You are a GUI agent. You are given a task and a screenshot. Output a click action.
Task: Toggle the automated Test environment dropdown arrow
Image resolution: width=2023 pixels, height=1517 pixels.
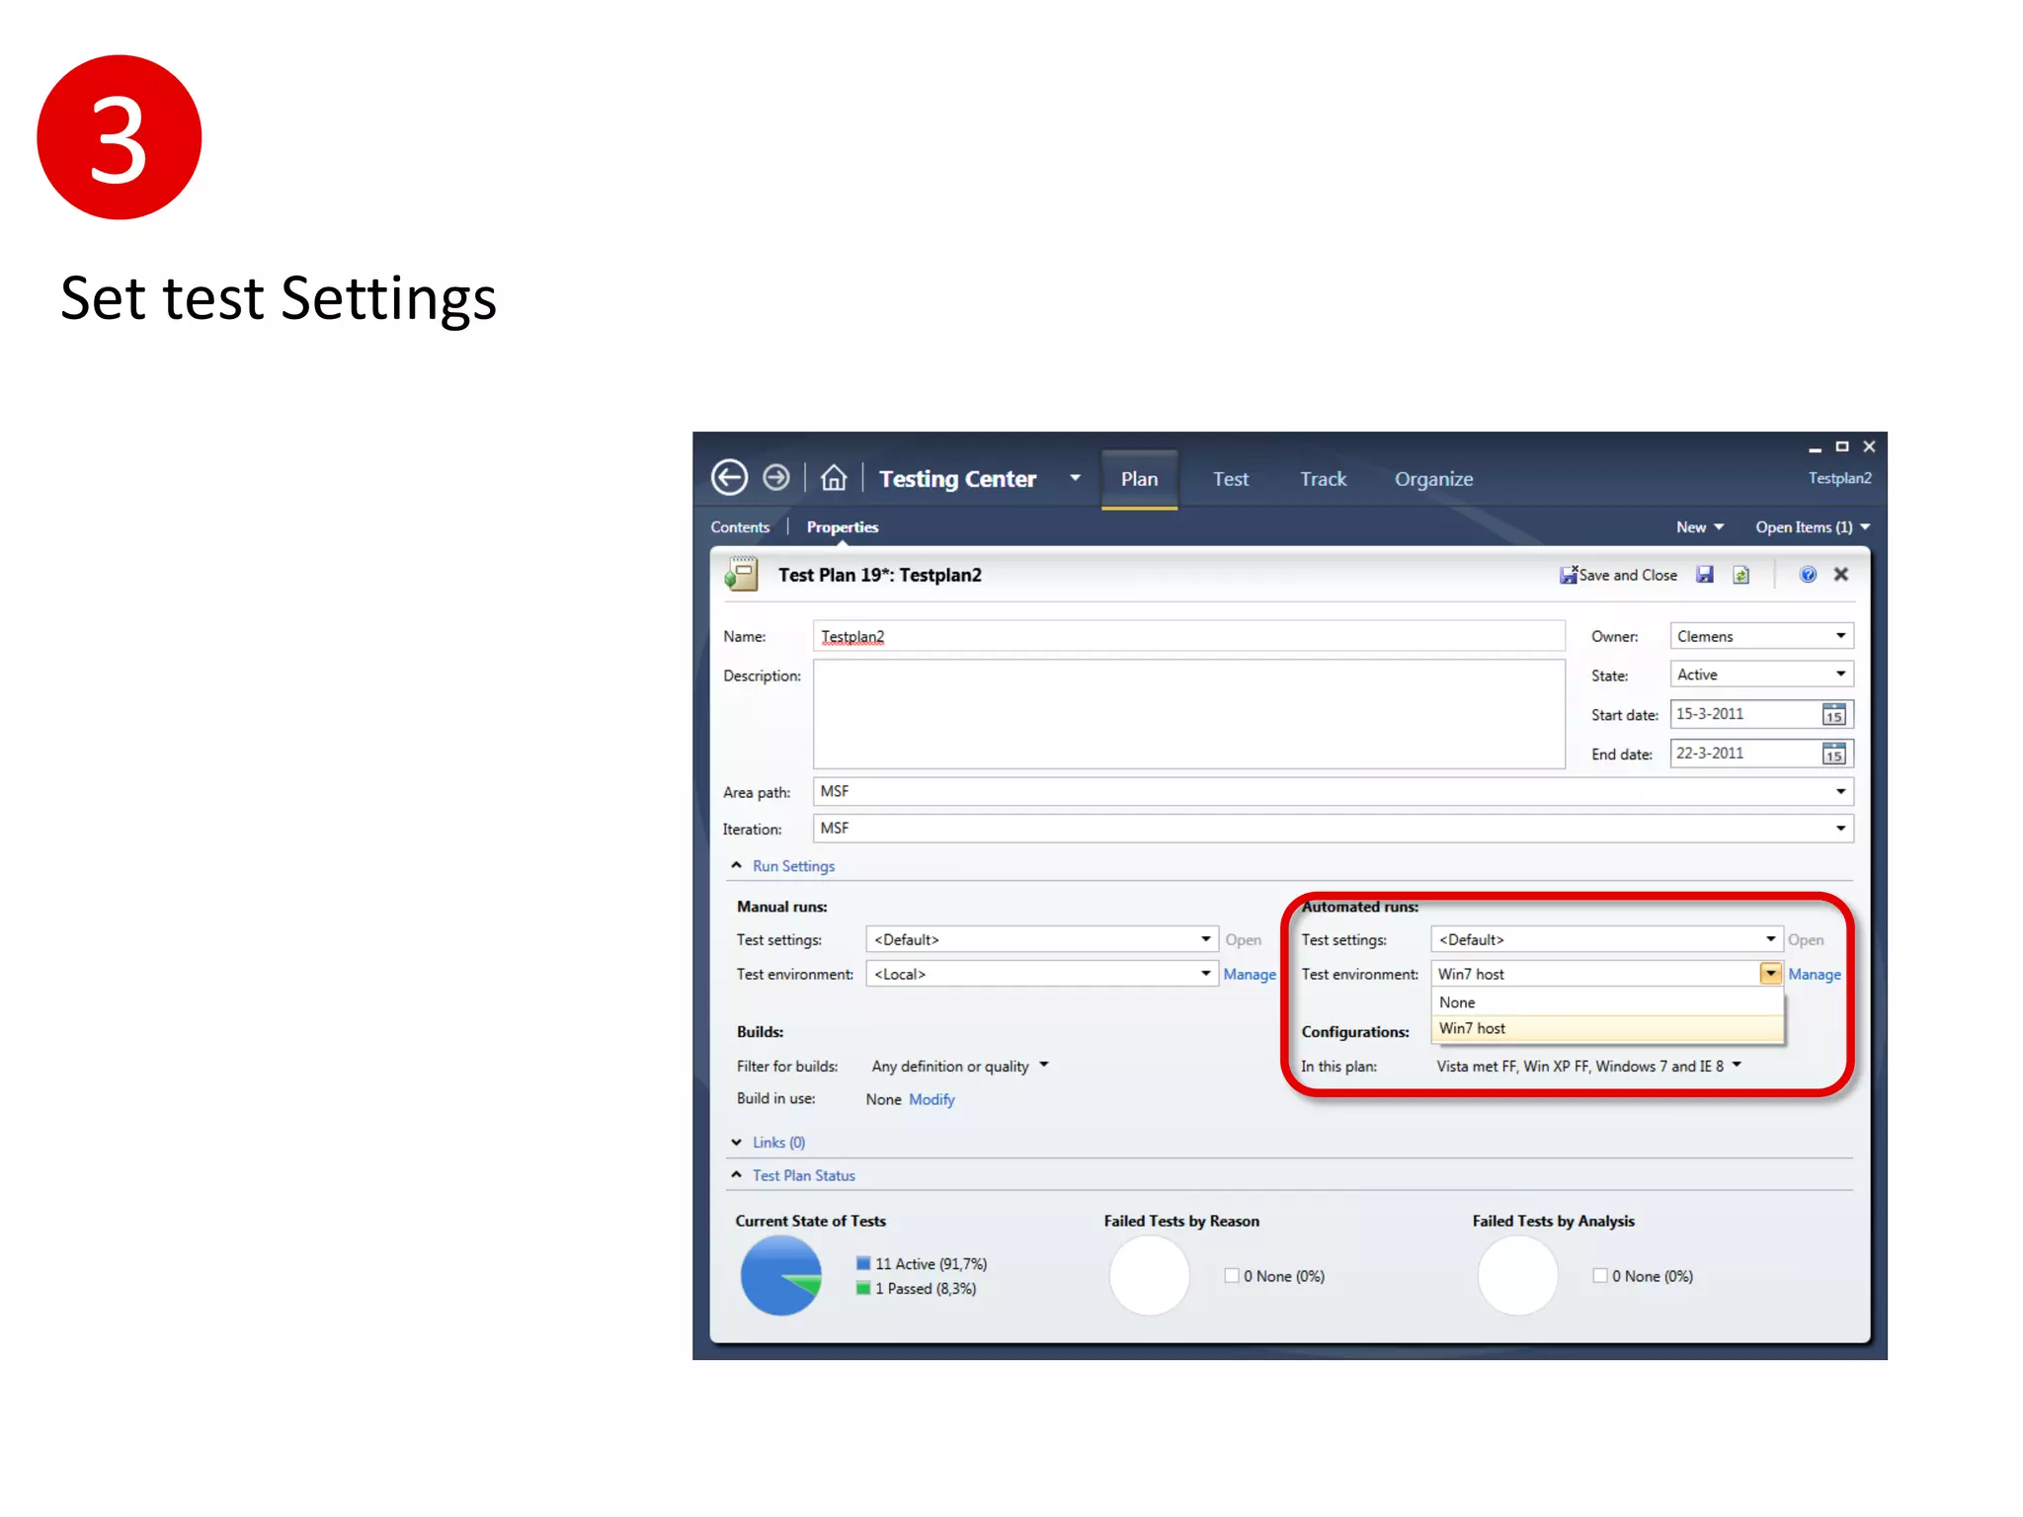[1770, 974]
